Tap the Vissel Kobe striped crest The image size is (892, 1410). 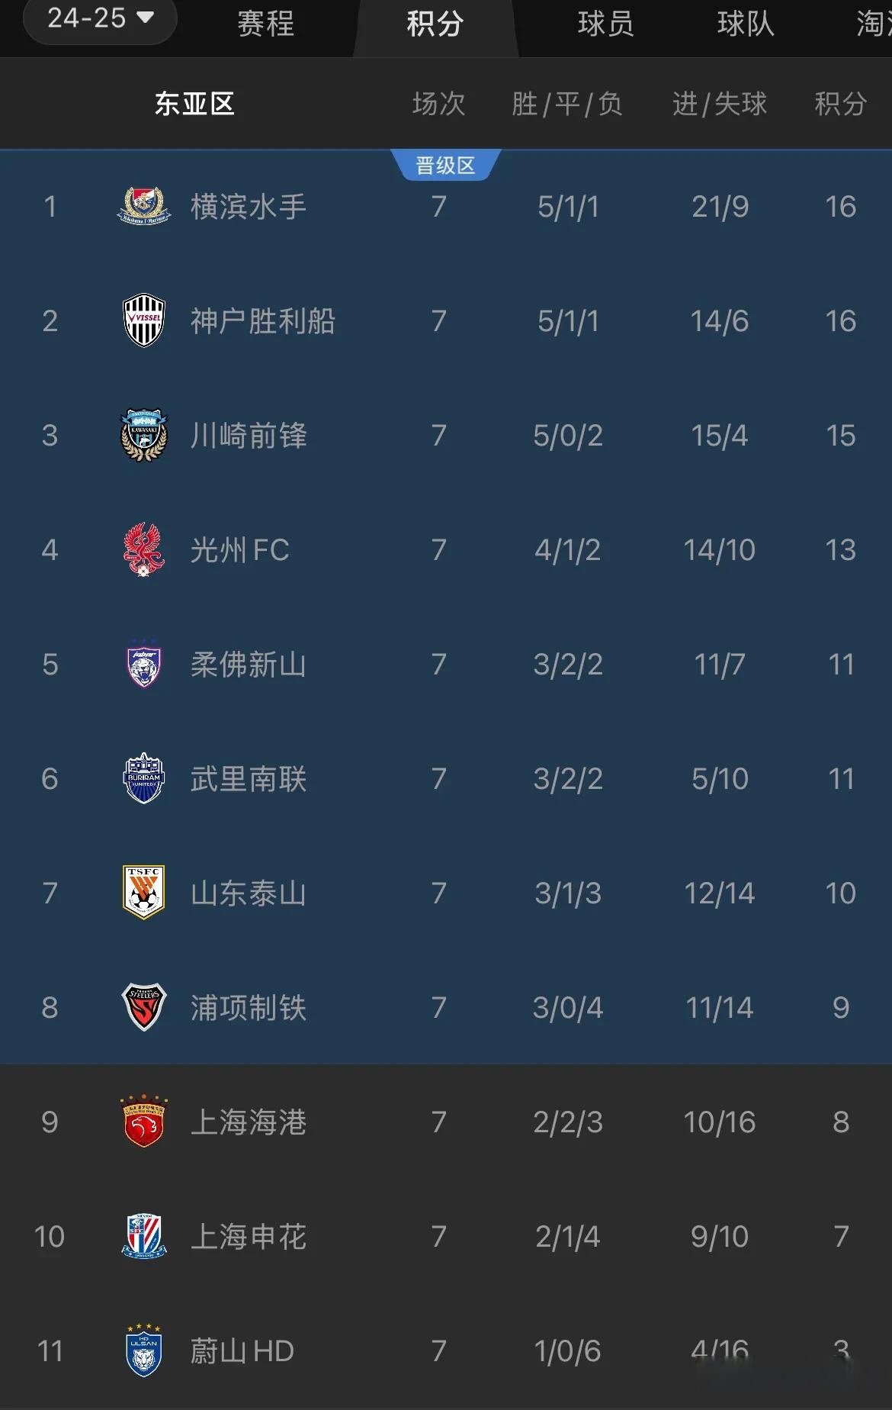(144, 320)
